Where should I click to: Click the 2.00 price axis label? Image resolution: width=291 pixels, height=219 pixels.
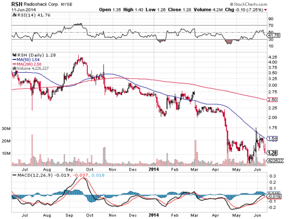(x=272, y=117)
